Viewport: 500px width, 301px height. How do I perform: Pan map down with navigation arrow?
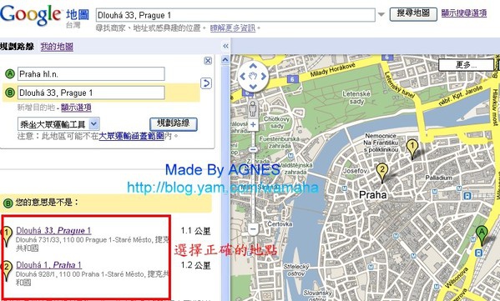(x=253, y=87)
